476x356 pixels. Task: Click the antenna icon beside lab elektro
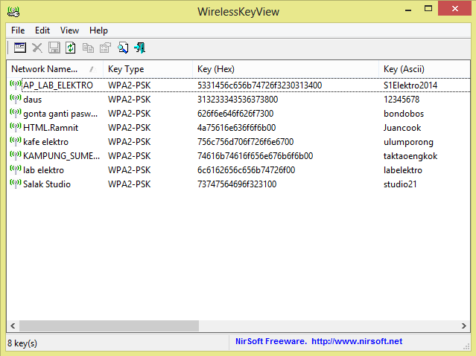pos(16,169)
